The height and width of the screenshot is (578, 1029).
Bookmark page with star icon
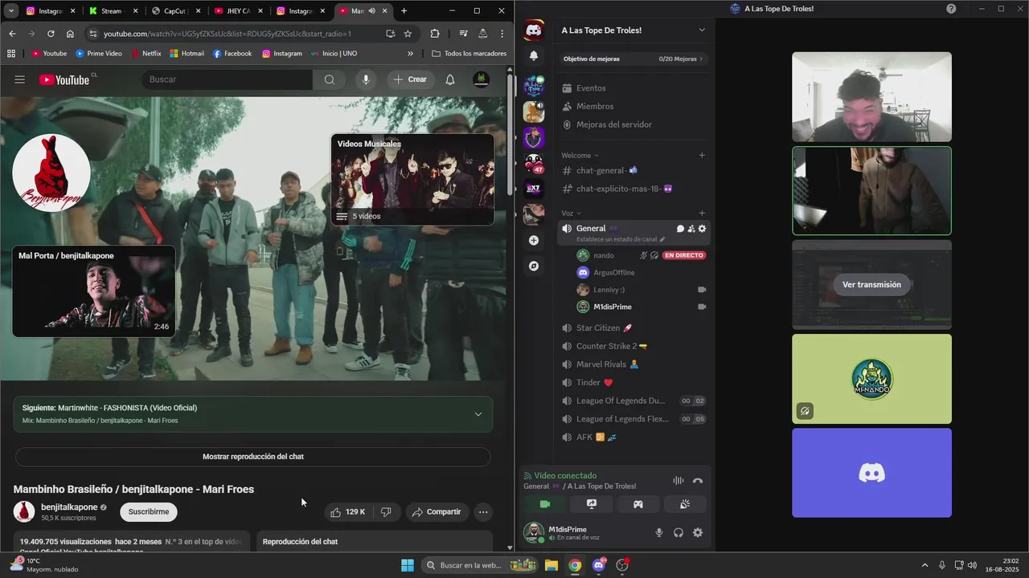click(x=408, y=34)
